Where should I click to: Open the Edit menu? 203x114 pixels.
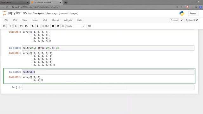15,20
